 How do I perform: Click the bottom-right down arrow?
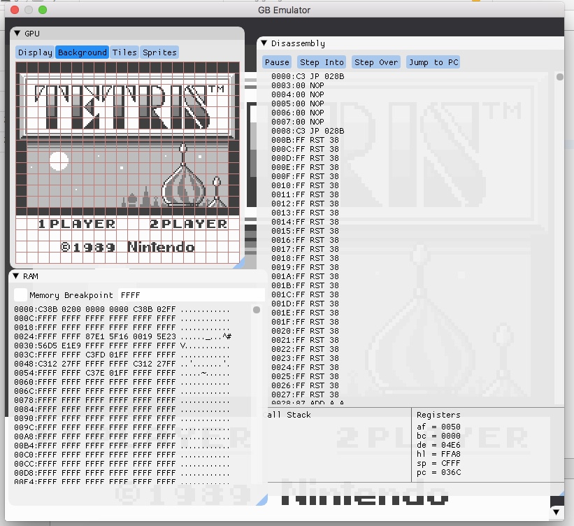pyautogui.click(x=556, y=512)
